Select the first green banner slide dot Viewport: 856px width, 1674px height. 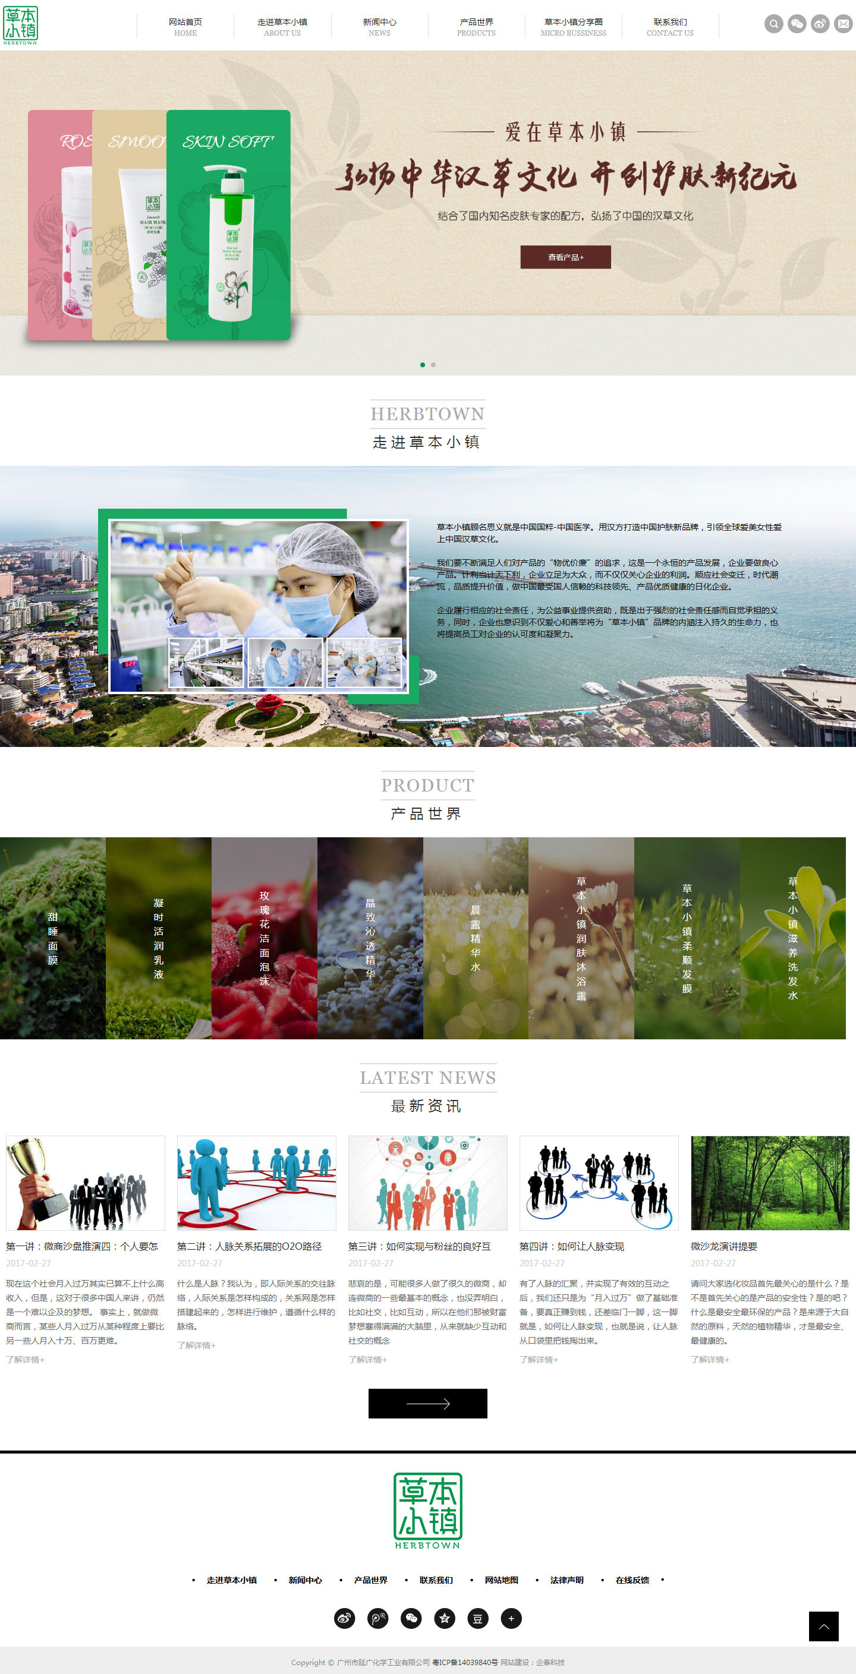coord(423,364)
